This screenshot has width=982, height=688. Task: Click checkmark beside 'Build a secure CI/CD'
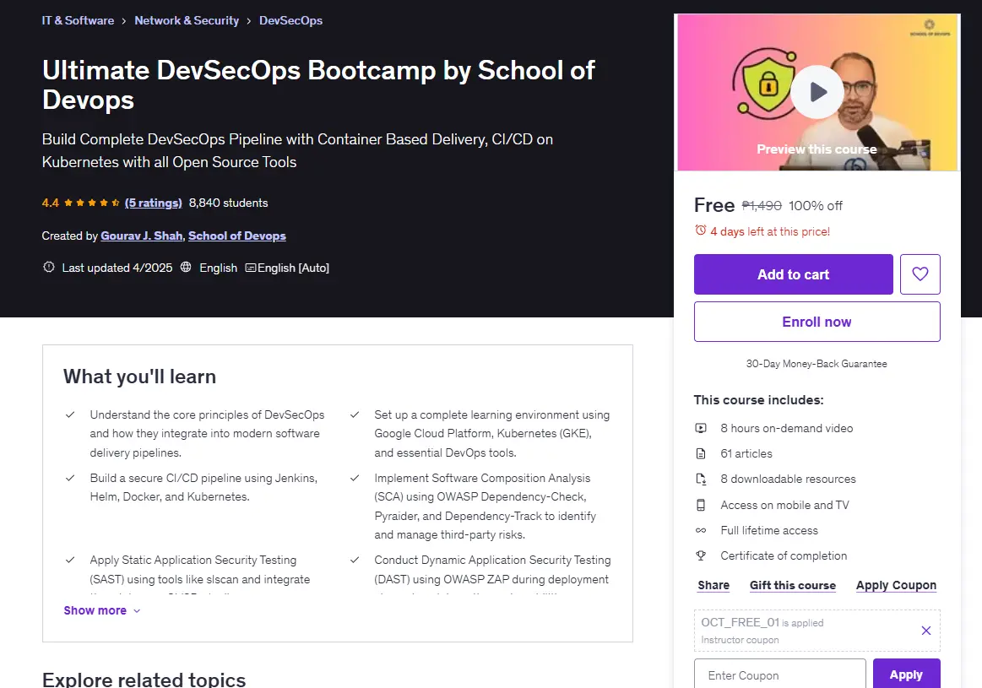[x=70, y=478]
